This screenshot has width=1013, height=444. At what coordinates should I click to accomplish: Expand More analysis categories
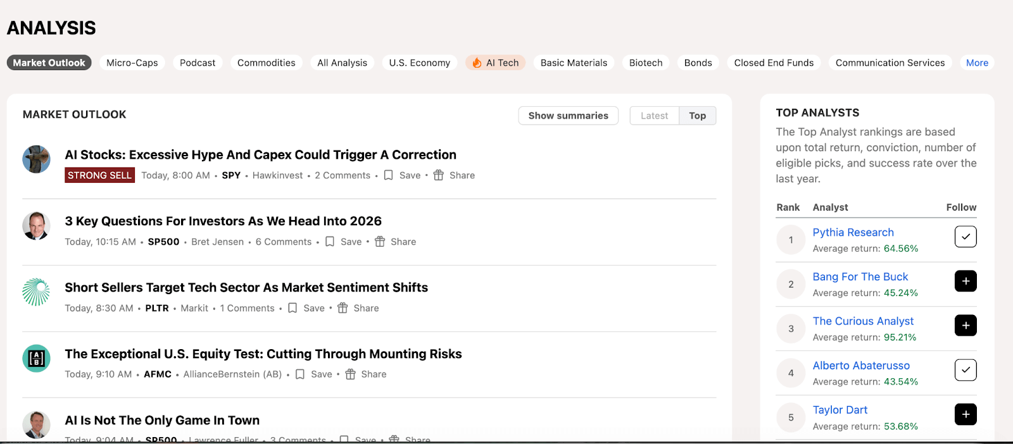(976, 63)
